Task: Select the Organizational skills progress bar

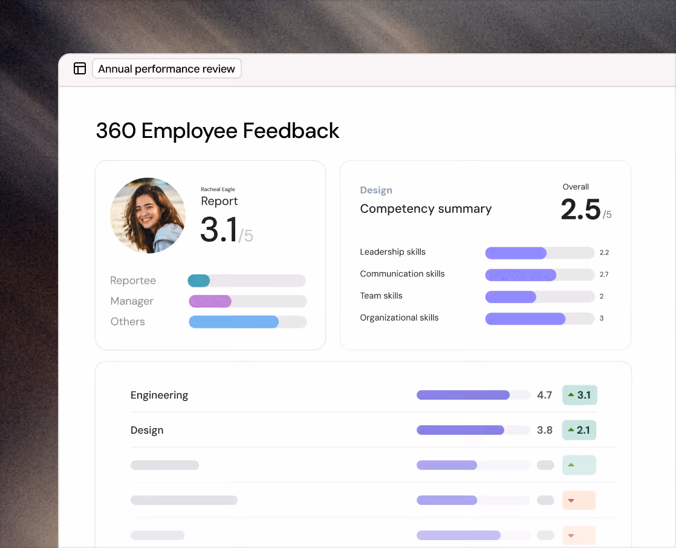Action: [x=539, y=319]
